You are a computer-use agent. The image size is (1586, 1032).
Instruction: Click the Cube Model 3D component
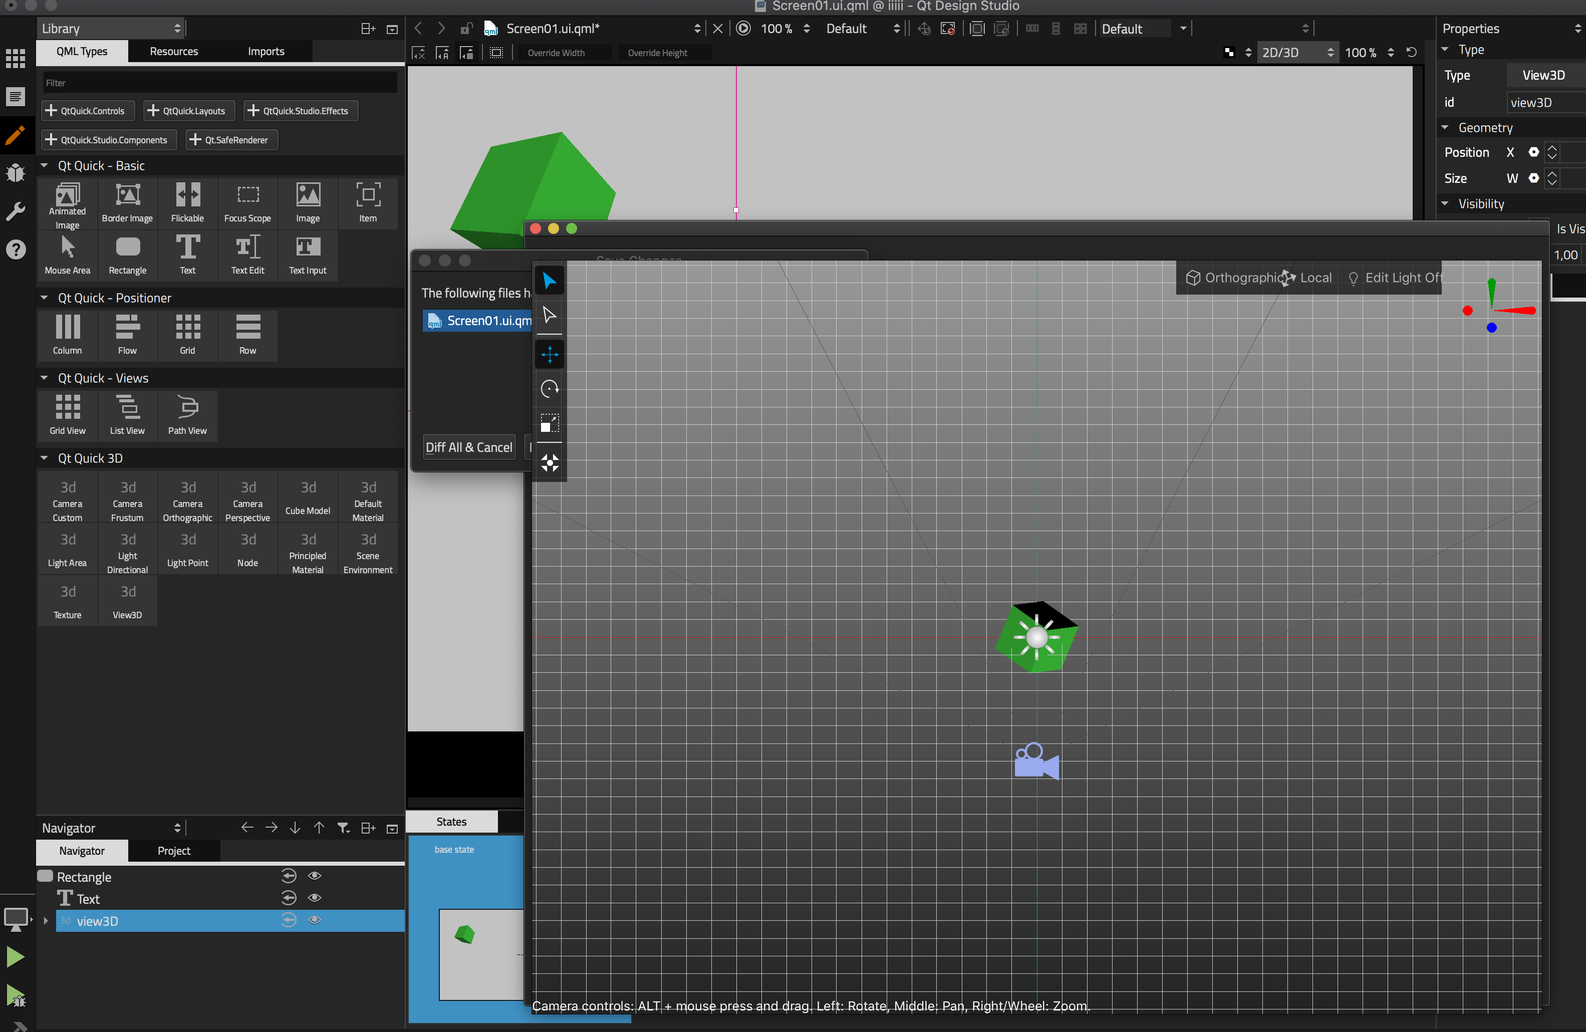coord(307,497)
